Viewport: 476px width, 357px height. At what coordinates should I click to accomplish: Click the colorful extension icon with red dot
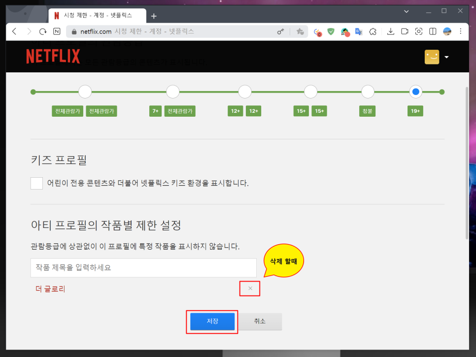pyautogui.click(x=345, y=32)
